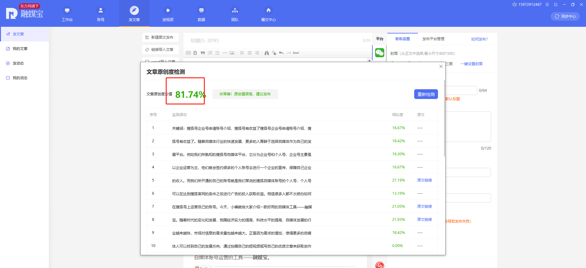Image resolution: width=586 pixels, height=268 pixels.
Task: Focus the title input with 0/64 counter
Action: coord(461,90)
